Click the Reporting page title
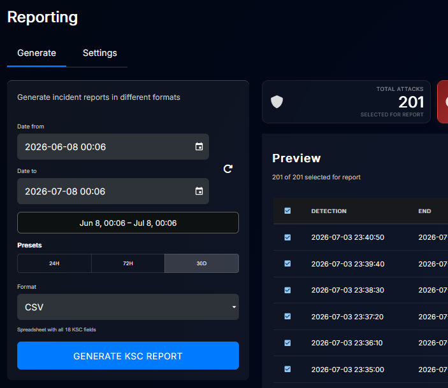 click(42, 17)
